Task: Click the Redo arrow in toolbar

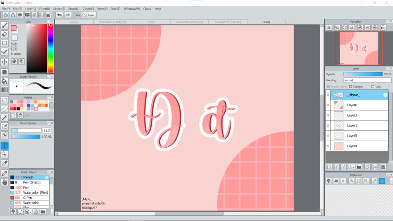Action: 68,15
